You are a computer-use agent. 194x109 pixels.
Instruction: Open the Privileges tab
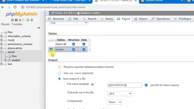(x=182, y=19)
